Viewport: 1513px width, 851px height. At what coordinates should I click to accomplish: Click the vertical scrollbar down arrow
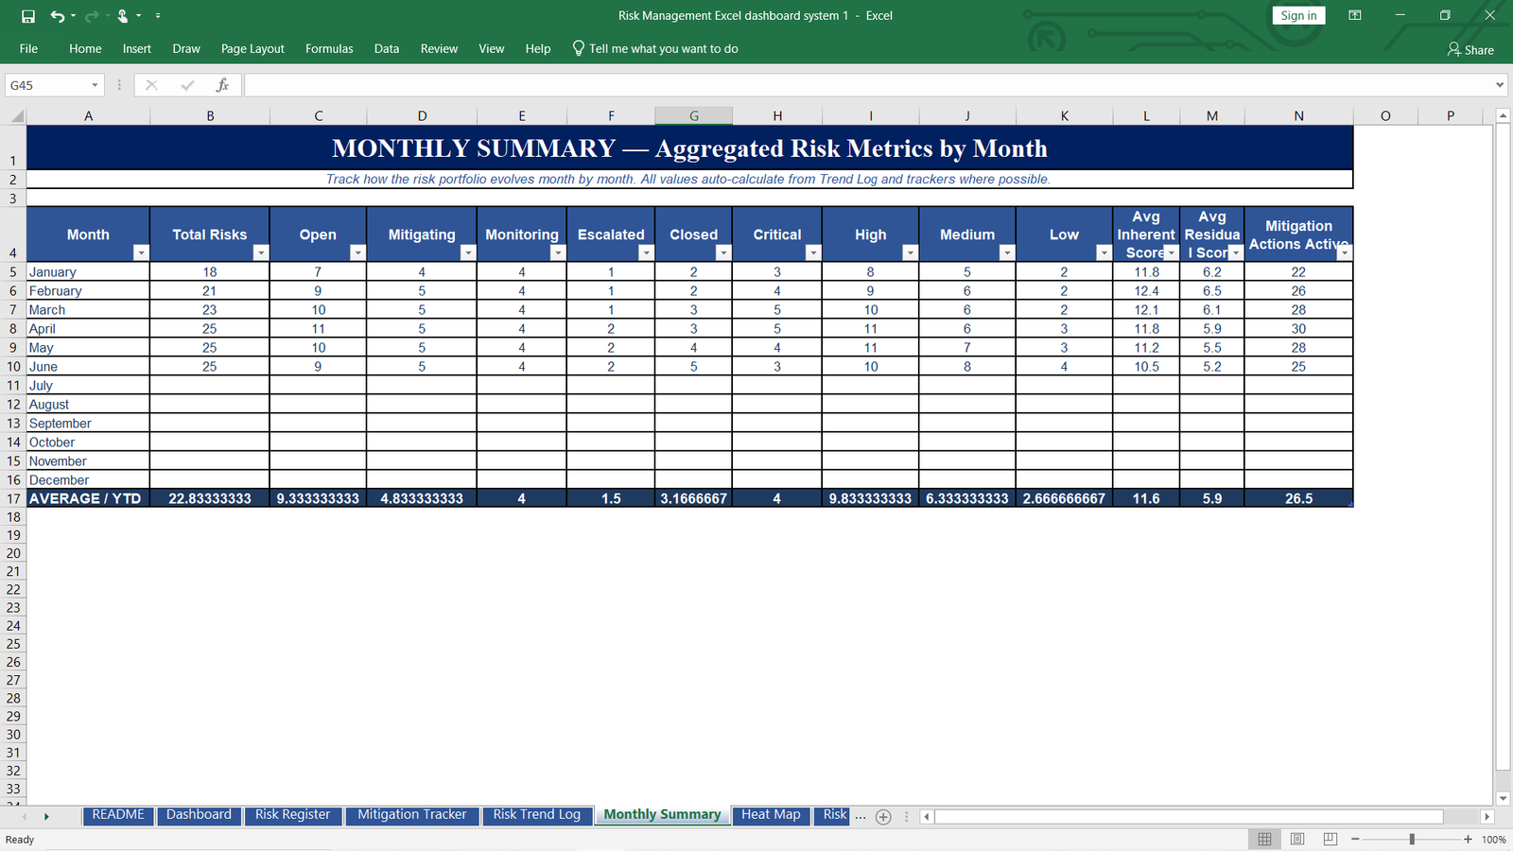click(x=1503, y=798)
